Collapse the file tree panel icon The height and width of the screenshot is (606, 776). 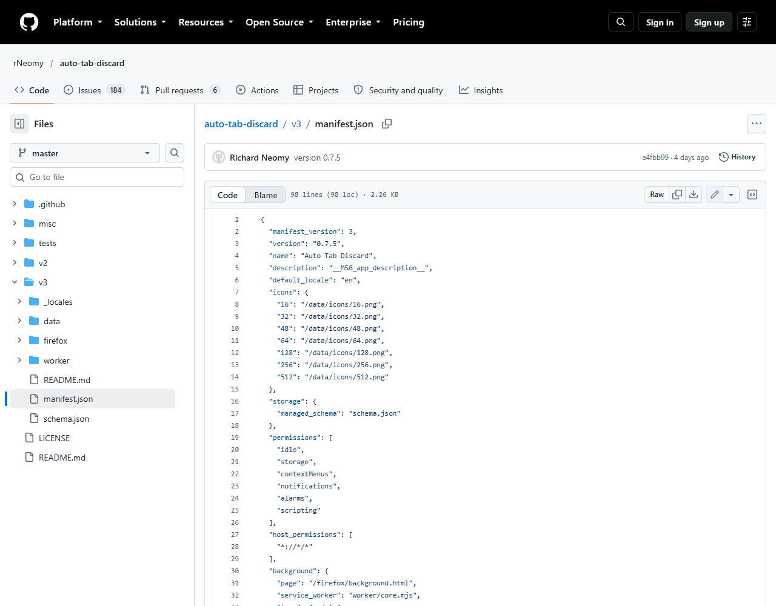(x=19, y=124)
